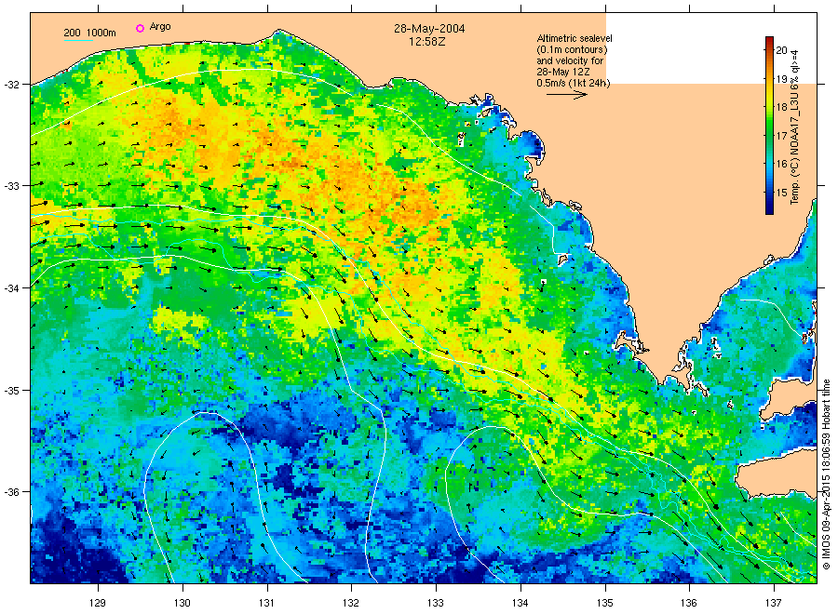This screenshot has width=838, height=614.
Task: Click longitude label 130
Action: [x=182, y=603]
